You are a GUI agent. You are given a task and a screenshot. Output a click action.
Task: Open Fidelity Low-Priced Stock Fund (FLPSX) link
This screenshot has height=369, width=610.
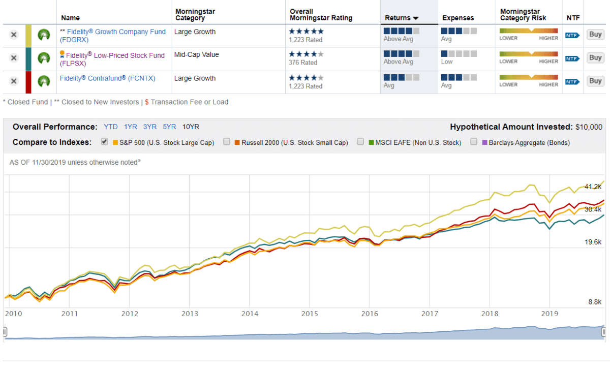(x=112, y=59)
